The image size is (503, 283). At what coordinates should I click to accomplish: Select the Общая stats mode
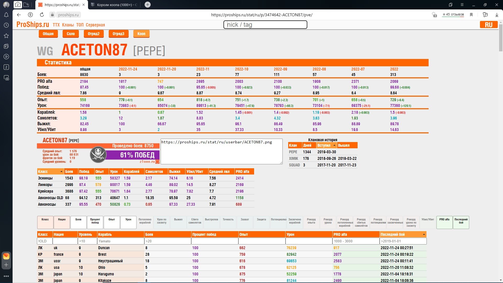tap(48, 34)
